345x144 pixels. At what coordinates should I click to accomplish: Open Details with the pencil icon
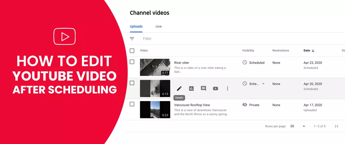tap(179, 88)
